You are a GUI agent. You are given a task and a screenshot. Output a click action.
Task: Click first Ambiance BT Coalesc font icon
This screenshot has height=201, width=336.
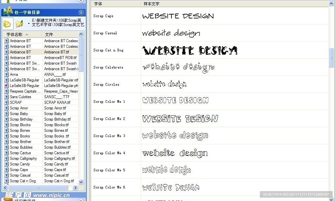tap(6, 41)
